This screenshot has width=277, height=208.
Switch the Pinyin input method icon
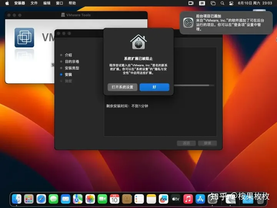tap(202, 3)
